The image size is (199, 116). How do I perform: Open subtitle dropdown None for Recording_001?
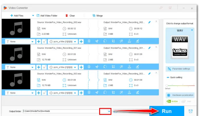pos(20,67)
